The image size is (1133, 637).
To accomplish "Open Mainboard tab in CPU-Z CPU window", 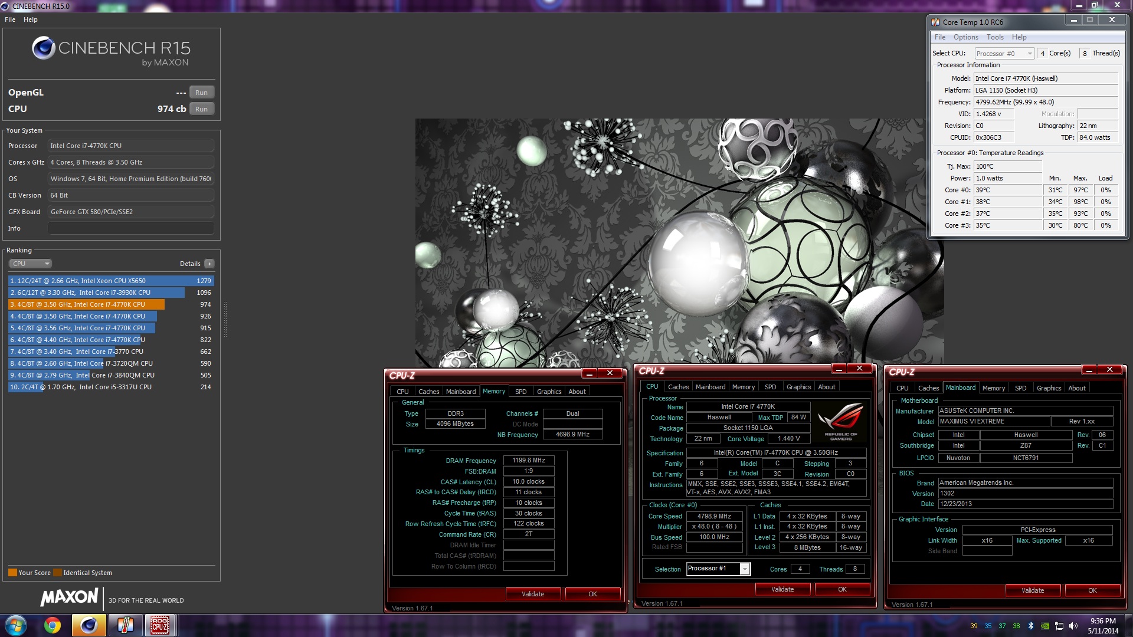I will click(710, 387).
